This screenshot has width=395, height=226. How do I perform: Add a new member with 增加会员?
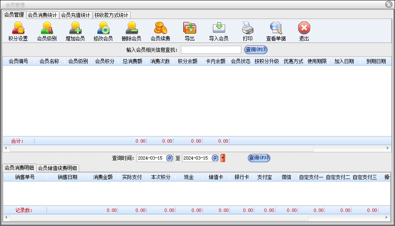(75, 31)
